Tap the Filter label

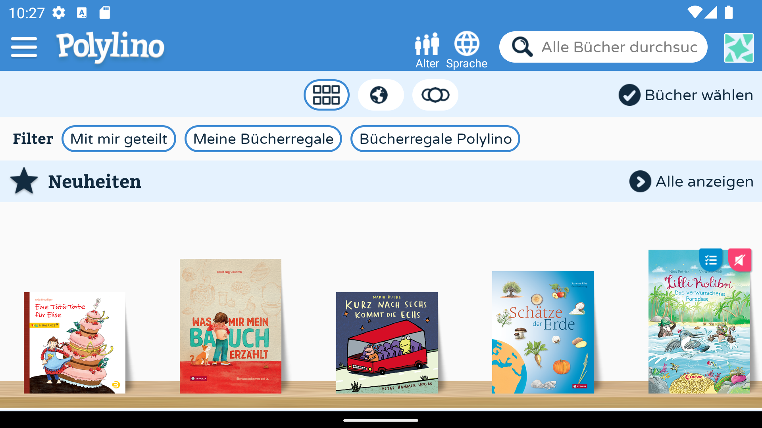(x=33, y=139)
